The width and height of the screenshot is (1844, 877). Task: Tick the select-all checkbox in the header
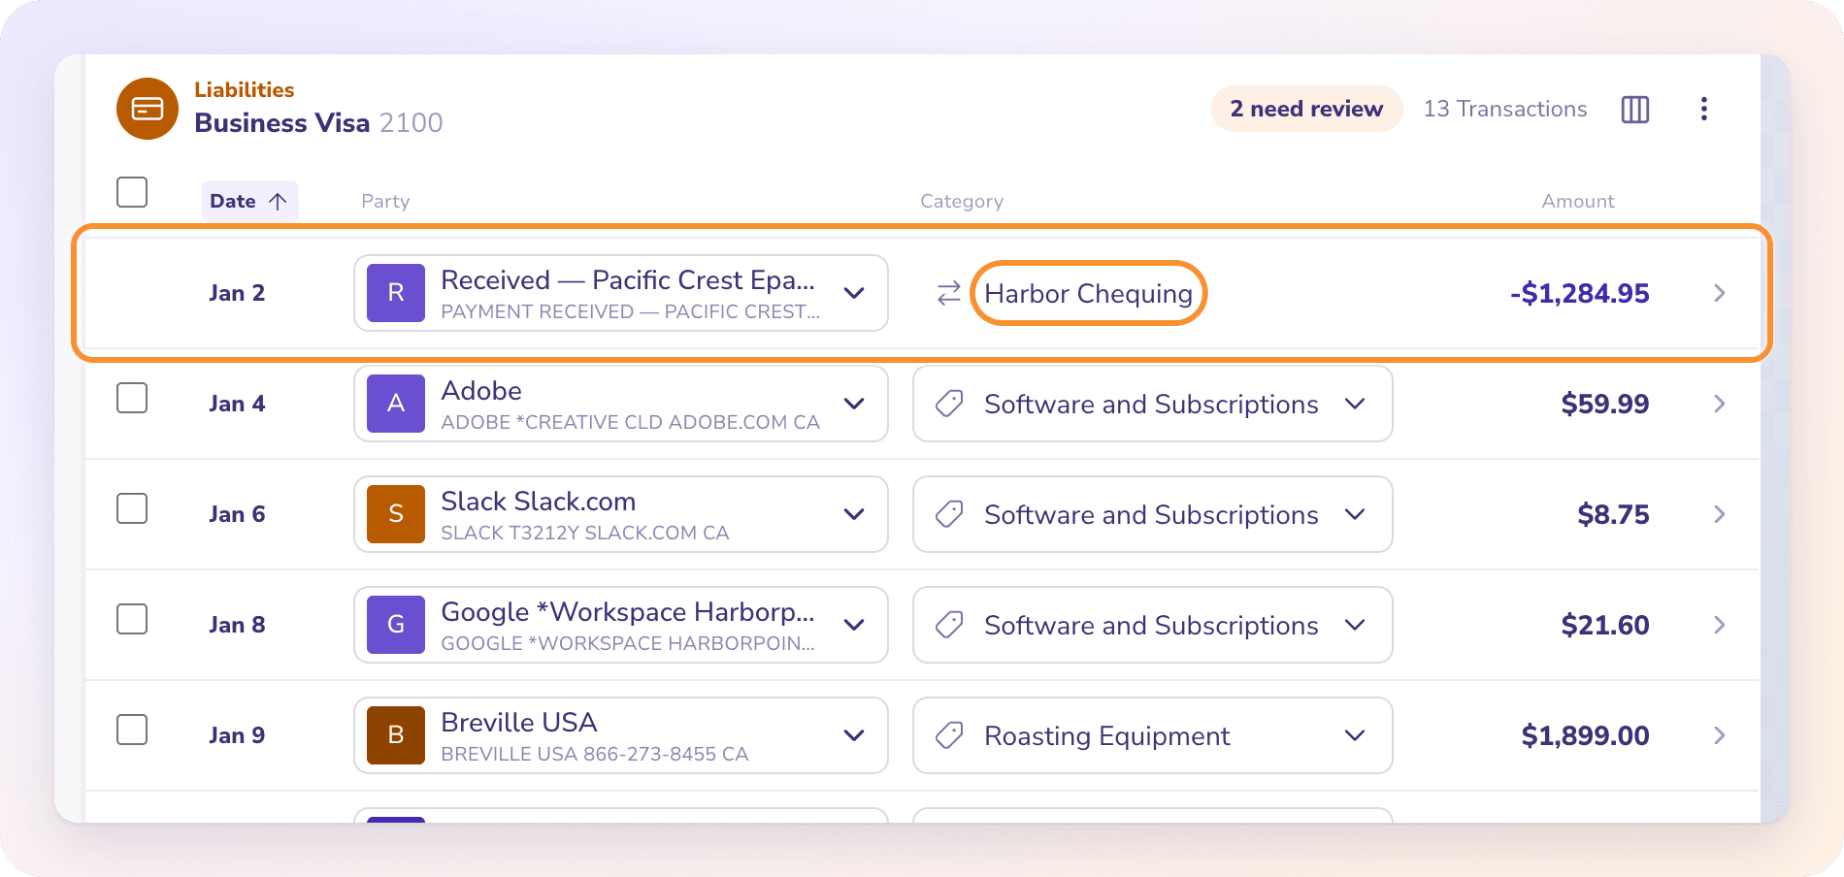point(132,192)
